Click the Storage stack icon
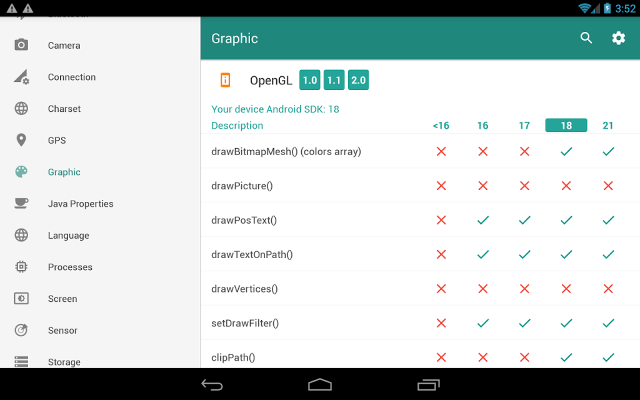 [x=21, y=362]
